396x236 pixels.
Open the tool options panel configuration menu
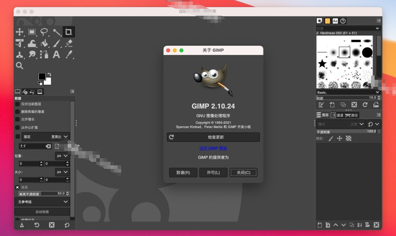[72, 91]
